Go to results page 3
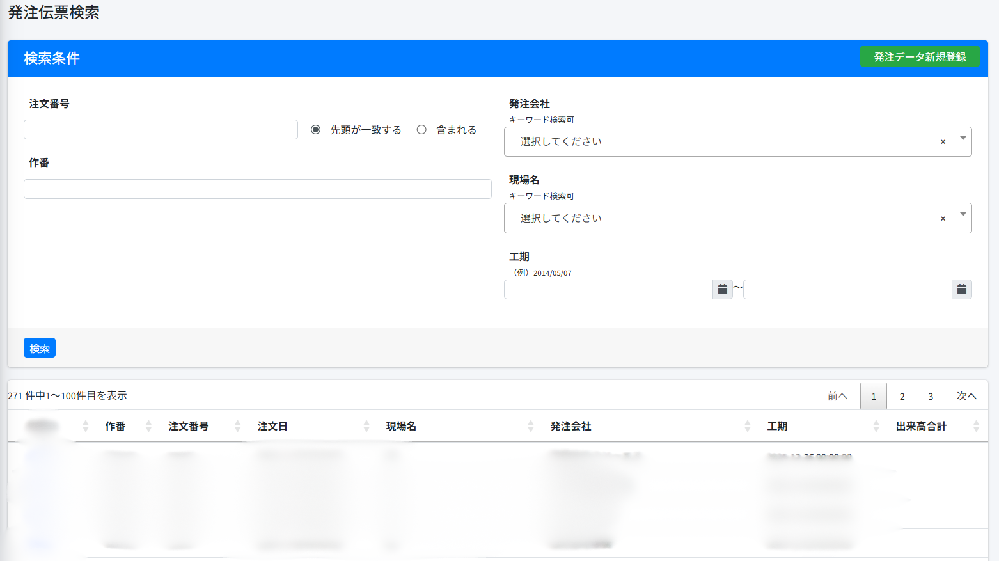This screenshot has width=999, height=561. [931, 397]
